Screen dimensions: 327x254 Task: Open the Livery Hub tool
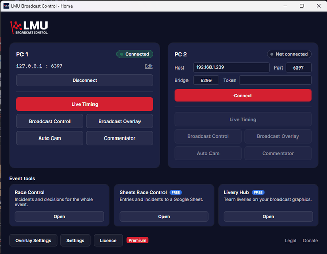[x=268, y=216]
